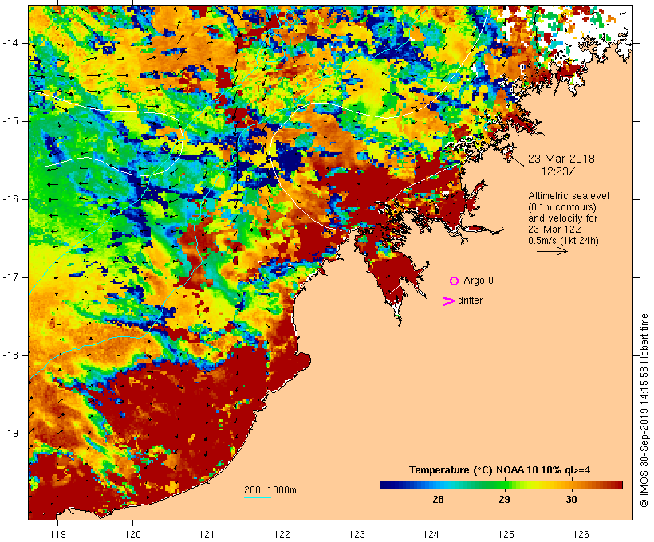Click longitude label '120'
Viewport: 654px width, 542px height.
[x=132, y=534]
